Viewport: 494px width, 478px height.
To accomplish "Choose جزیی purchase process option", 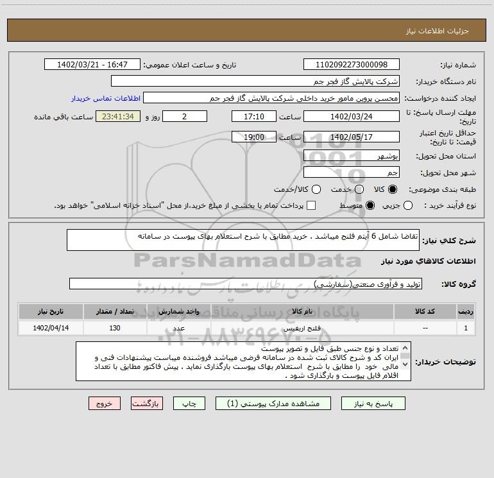I will [408, 205].
